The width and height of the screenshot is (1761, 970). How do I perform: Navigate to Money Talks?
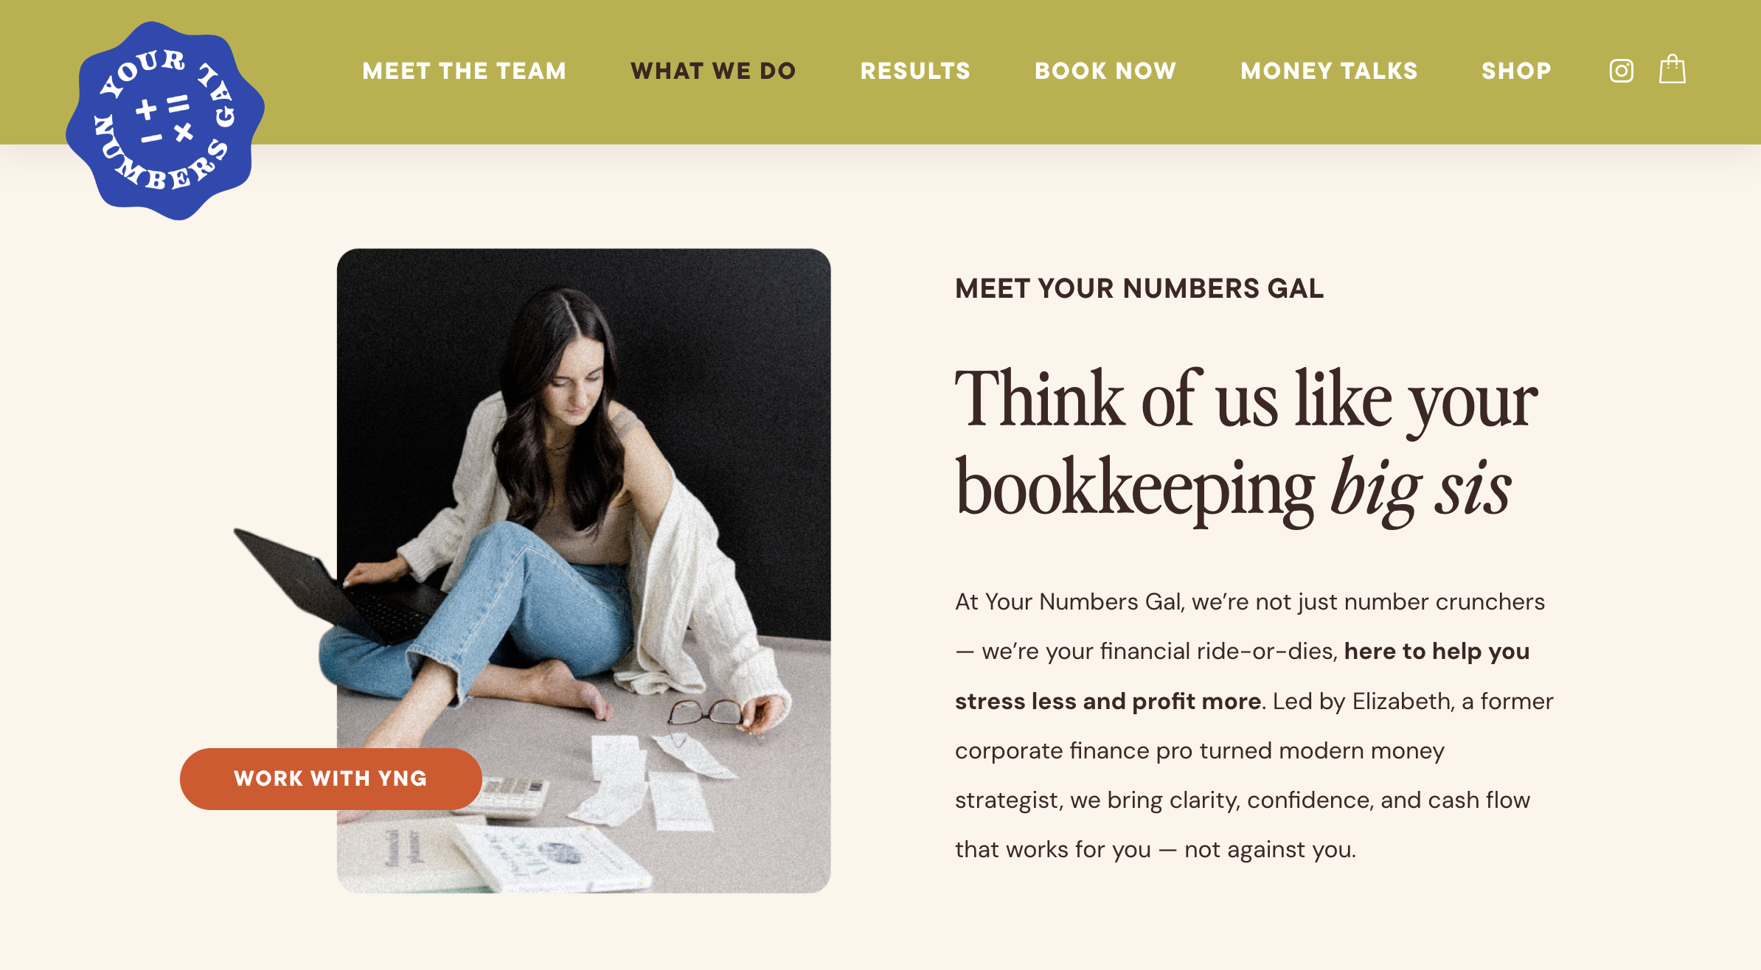[x=1329, y=71]
